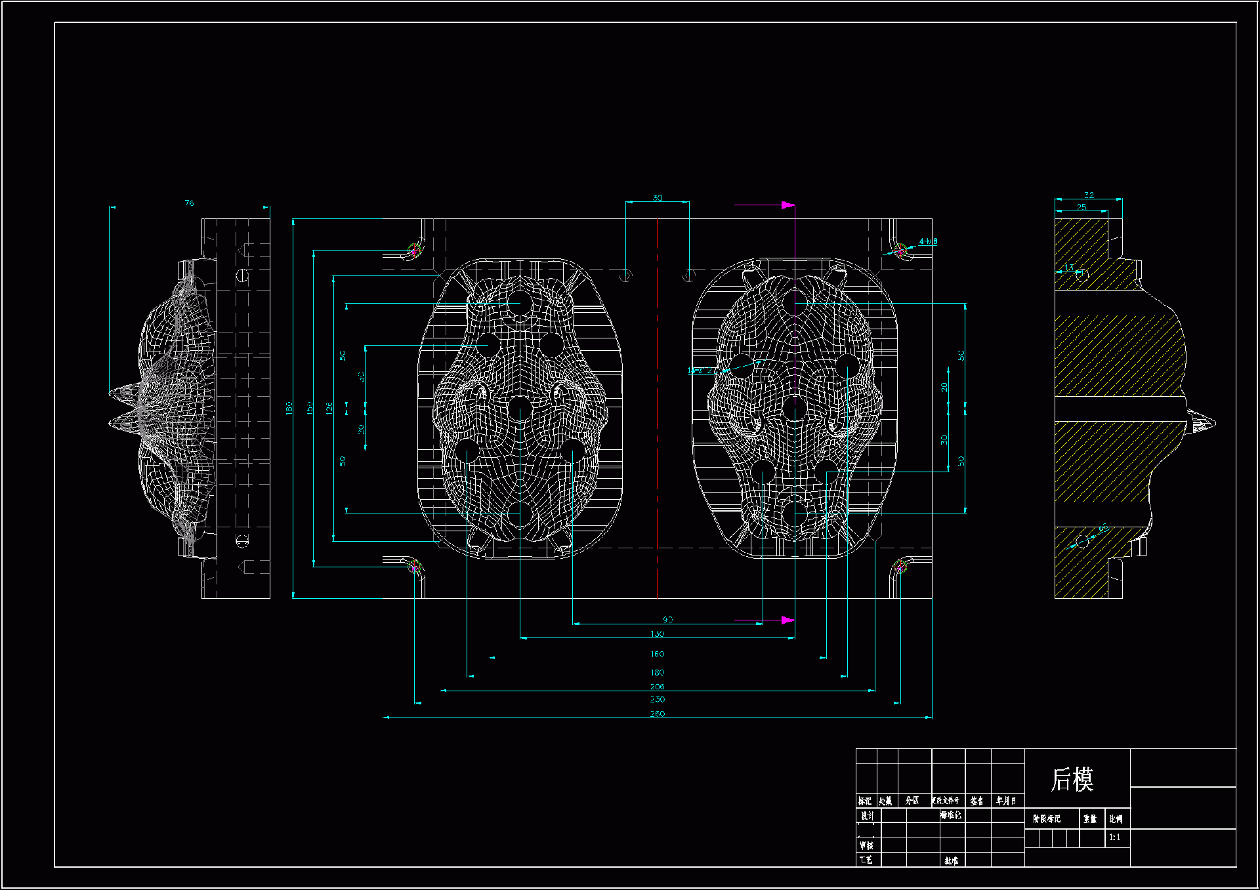Screen dimensions: 1260x890
Task: Select the 180 dimension label
Action: click(657, 673)
